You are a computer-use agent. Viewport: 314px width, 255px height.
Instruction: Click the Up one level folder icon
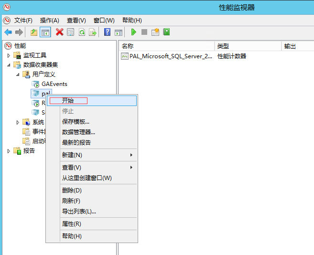pyautogui.click(x=34, y=32)
